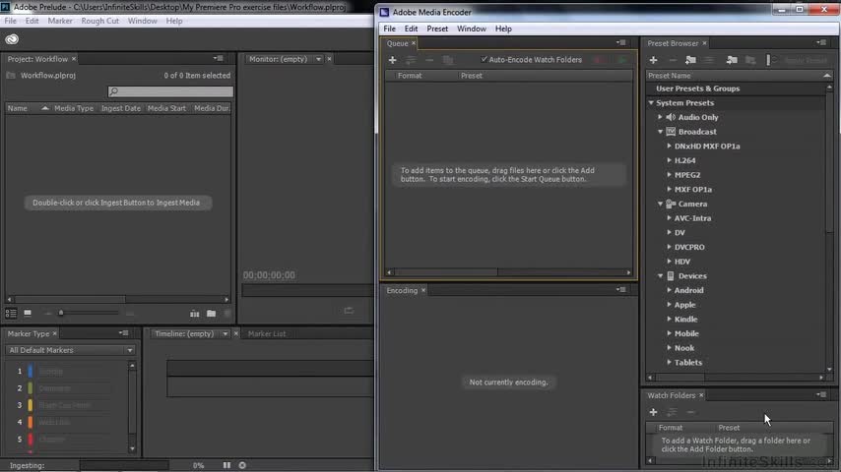Click the import presets icon in Preset Browser
Image resolution: width=841 pixels, height=472 pixels.
[732, 60]
